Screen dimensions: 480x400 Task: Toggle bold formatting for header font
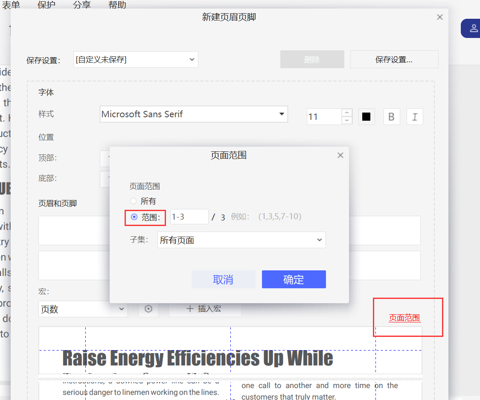coord(392,116)
